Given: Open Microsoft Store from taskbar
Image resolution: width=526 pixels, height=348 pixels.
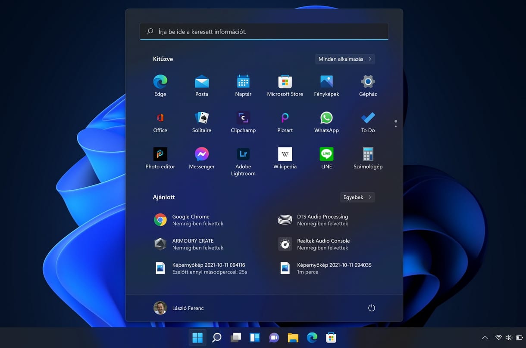Looking at the screenshot, I should click(x=331, y=338).
